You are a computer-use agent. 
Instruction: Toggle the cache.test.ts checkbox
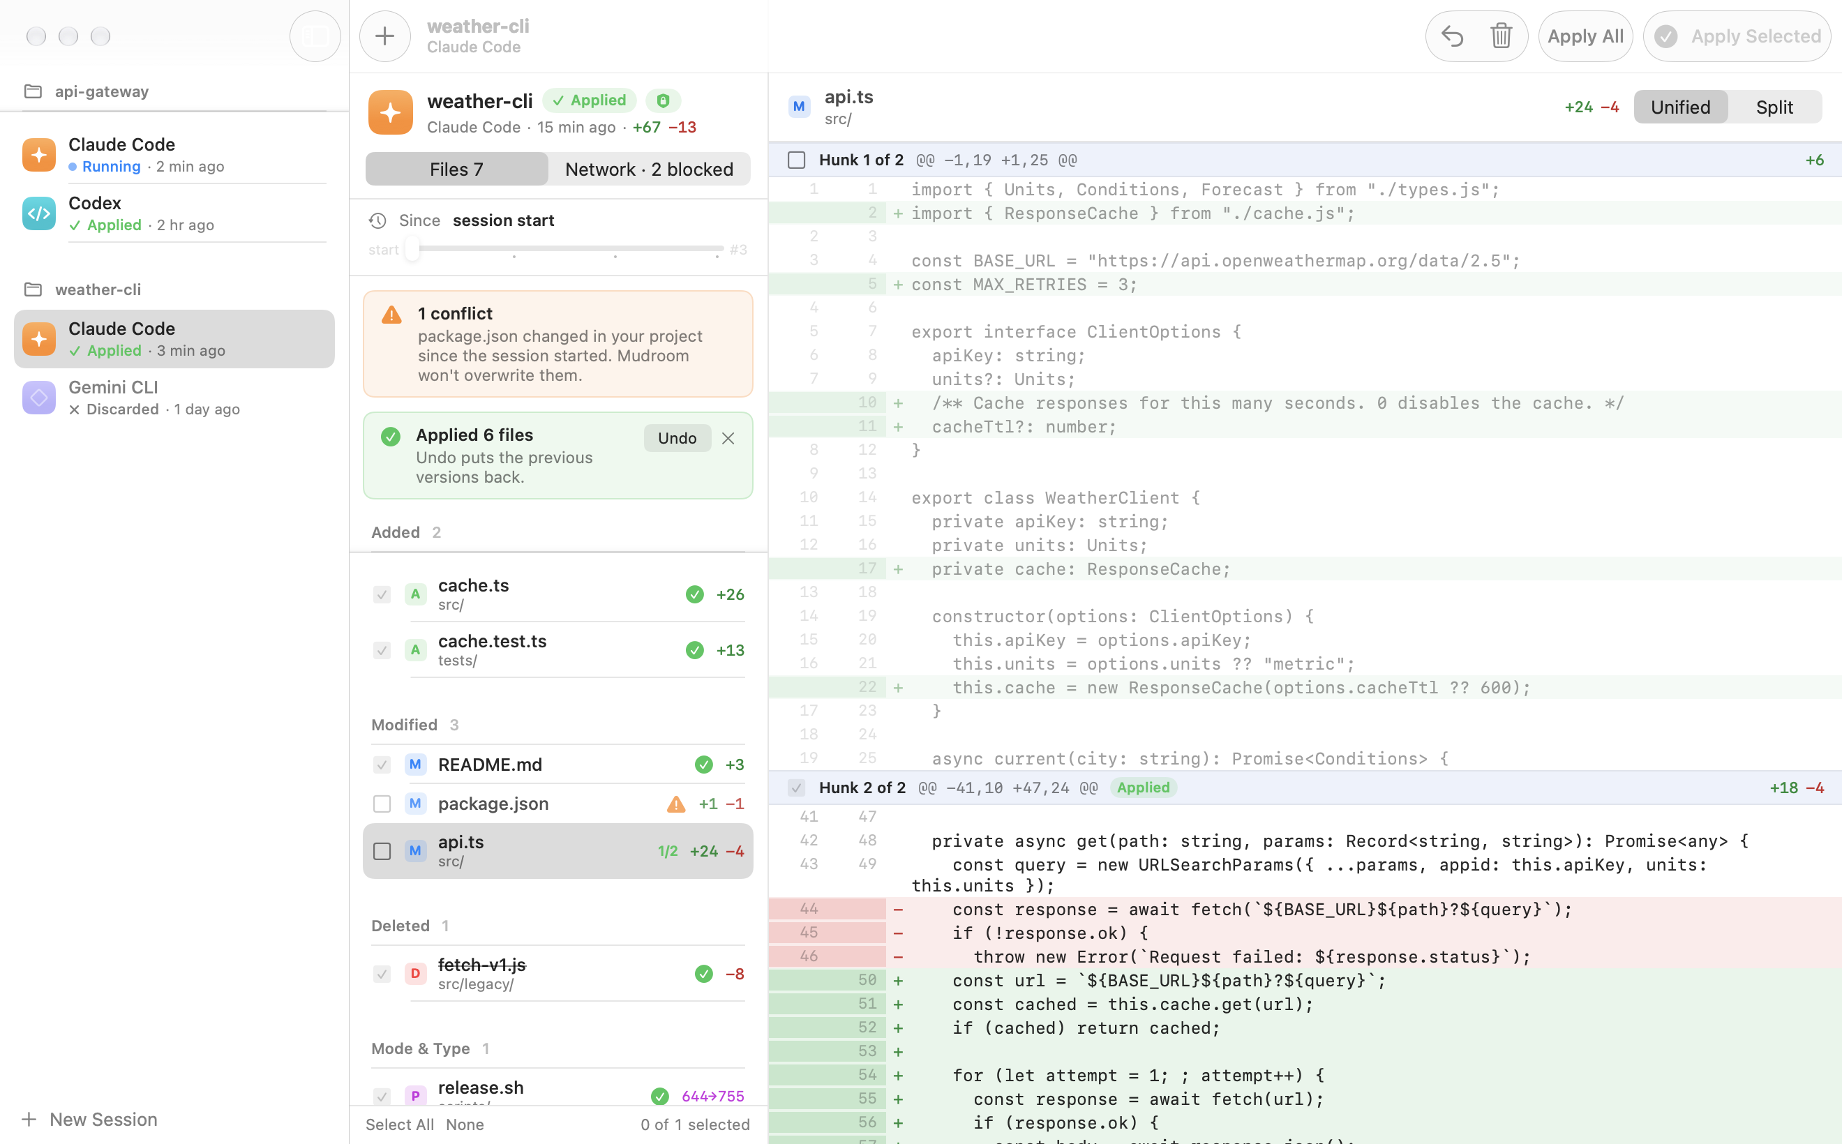pos(382,651)
